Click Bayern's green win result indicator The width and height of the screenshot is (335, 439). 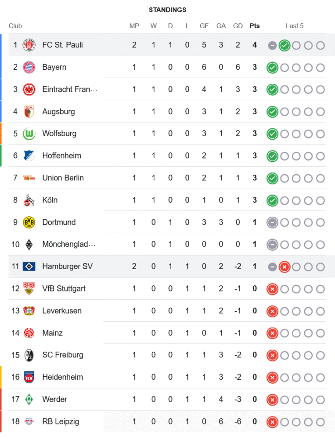[x=272, y=68]
